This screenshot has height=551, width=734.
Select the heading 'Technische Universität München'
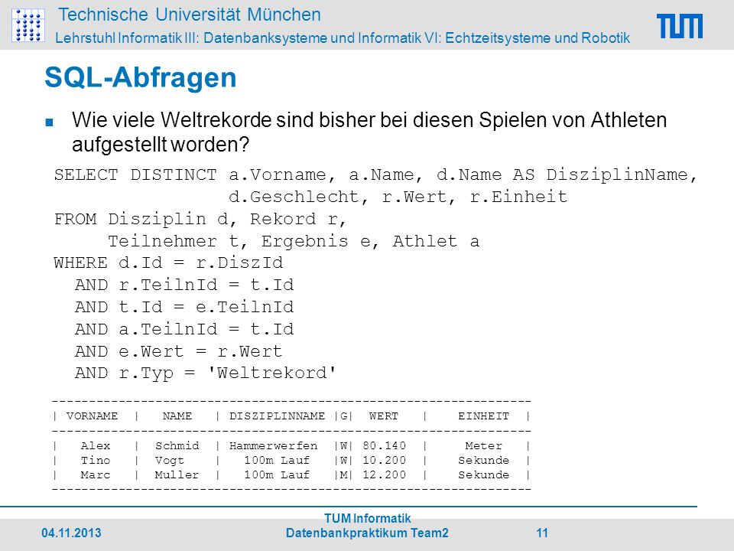(190, 15)
